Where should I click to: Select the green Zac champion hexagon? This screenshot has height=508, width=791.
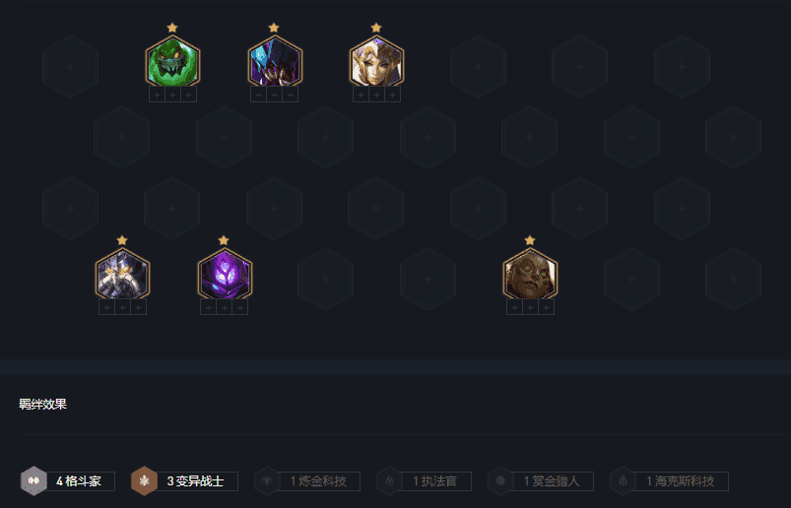click(x=172, y=61)
